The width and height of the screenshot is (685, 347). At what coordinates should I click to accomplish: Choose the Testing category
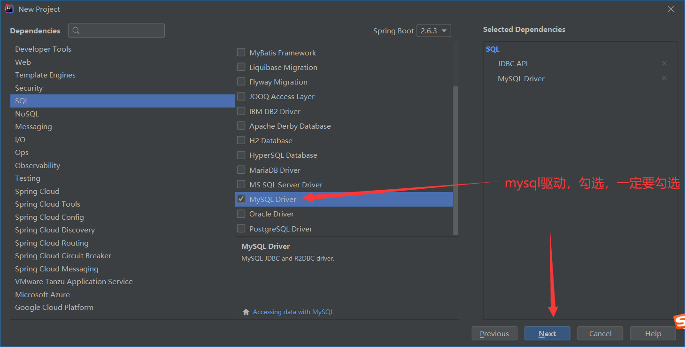[122, 178]
